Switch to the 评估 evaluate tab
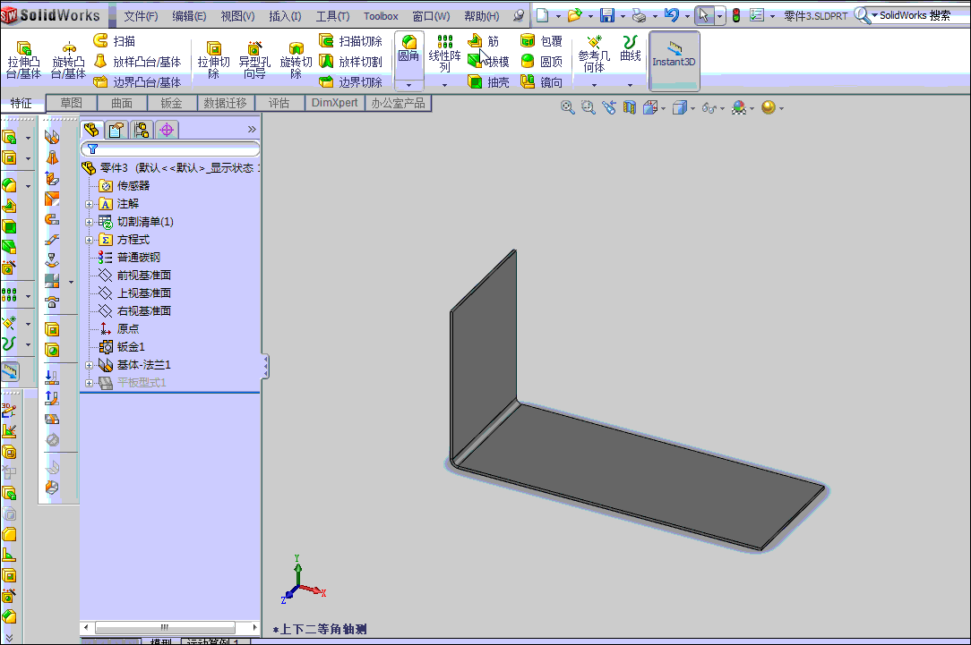 click(x=279, y=103)
